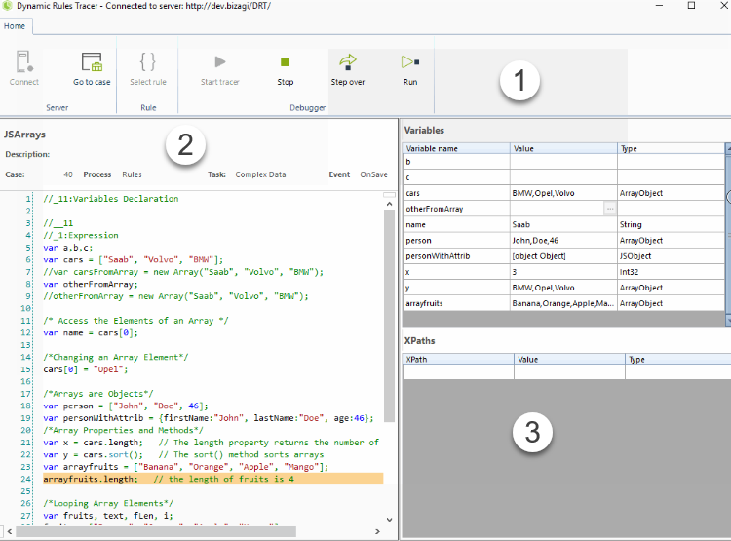Stop the debugger

click(285, 68)
